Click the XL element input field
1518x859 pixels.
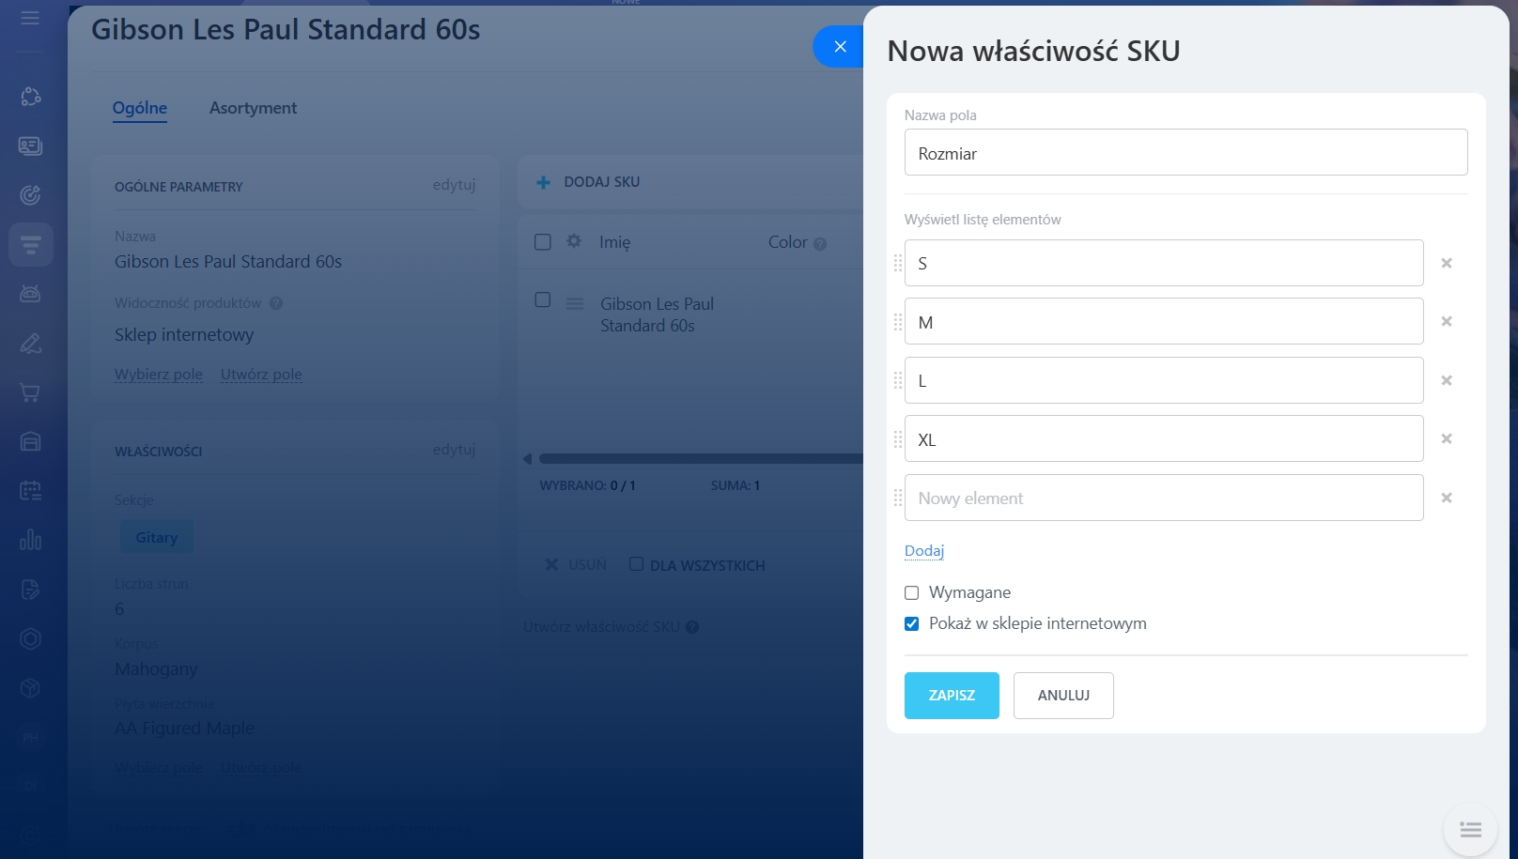coord(1164,438)
